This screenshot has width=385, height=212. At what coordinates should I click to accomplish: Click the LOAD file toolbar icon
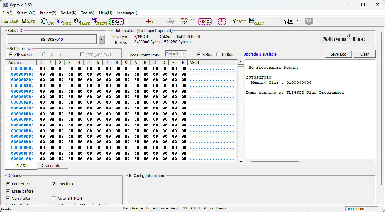(x=11, y=21)
